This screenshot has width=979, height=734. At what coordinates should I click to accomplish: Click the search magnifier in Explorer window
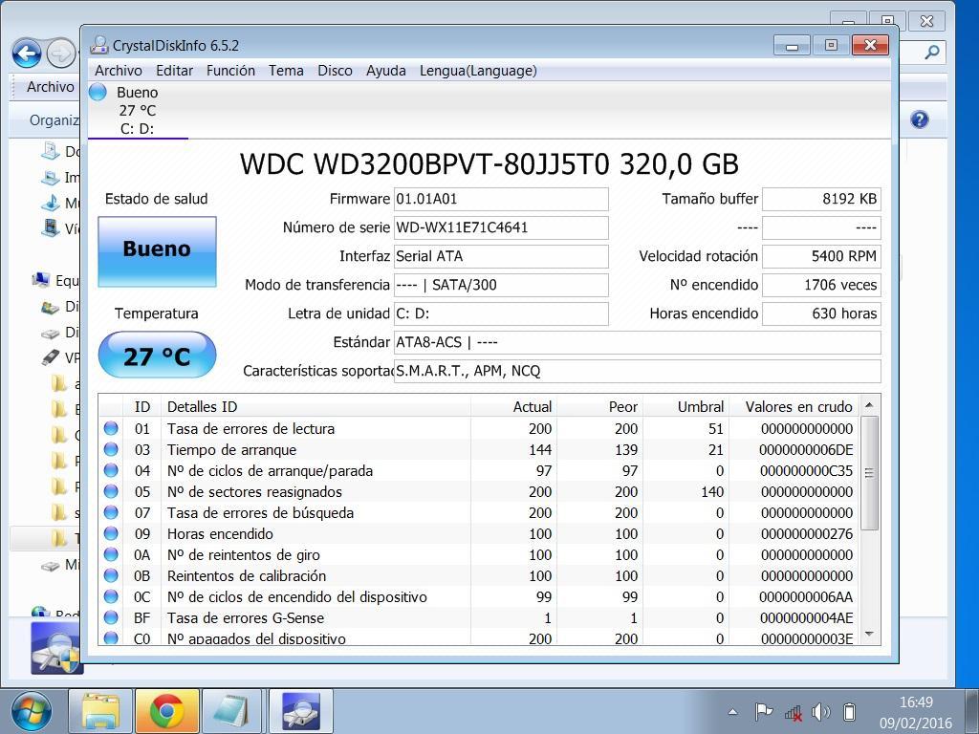[932, 53]
